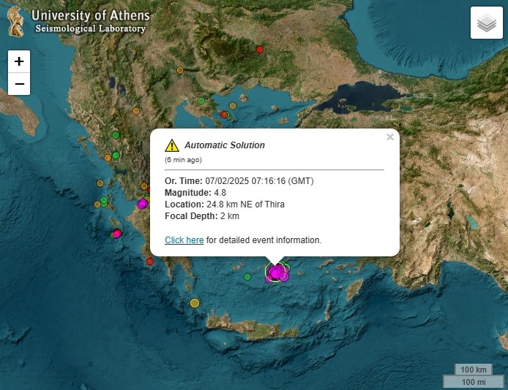
Task: Click the yellow warning triangle icon
Action: [172, 145]
